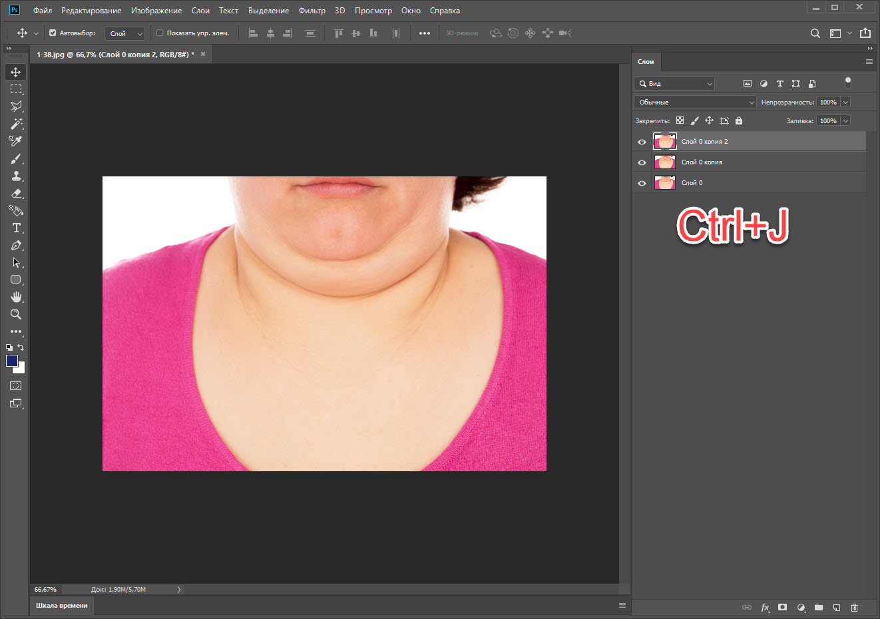Select the Eyedropper tool
Screen dimensions: 880x619
point(16,141)
